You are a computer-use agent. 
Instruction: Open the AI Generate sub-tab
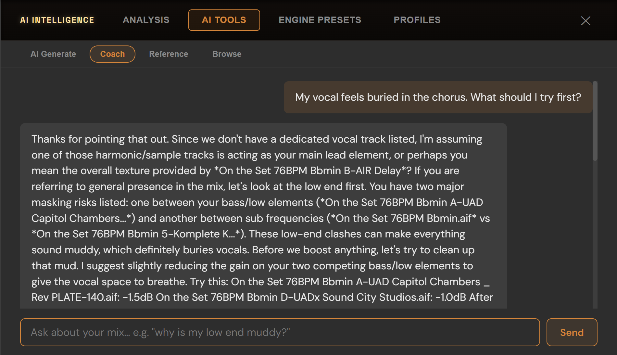(53, 54)
